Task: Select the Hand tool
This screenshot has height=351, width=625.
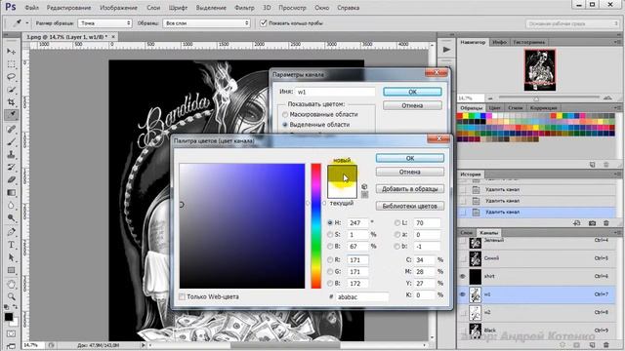Action: [11, 284]
